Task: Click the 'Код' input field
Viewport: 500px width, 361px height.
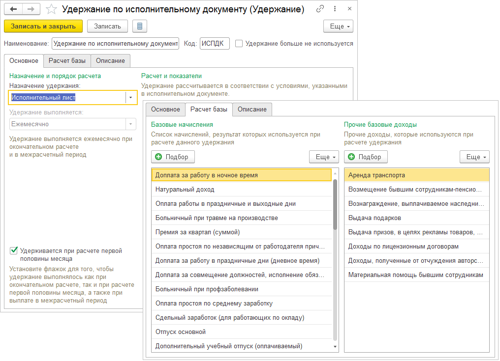Action: click(x=215, y=44)
